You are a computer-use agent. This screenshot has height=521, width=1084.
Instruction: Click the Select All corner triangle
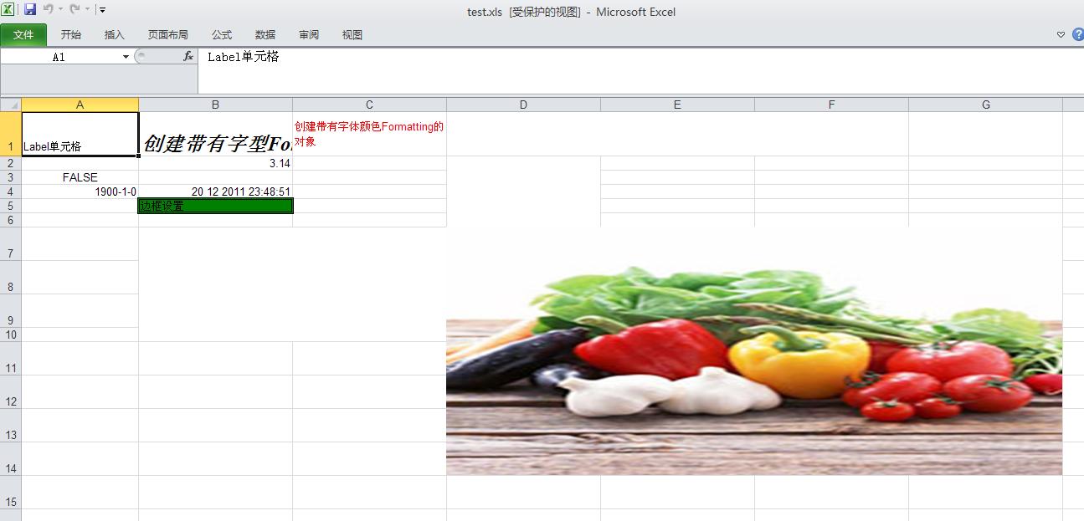[x=11, y=105]
